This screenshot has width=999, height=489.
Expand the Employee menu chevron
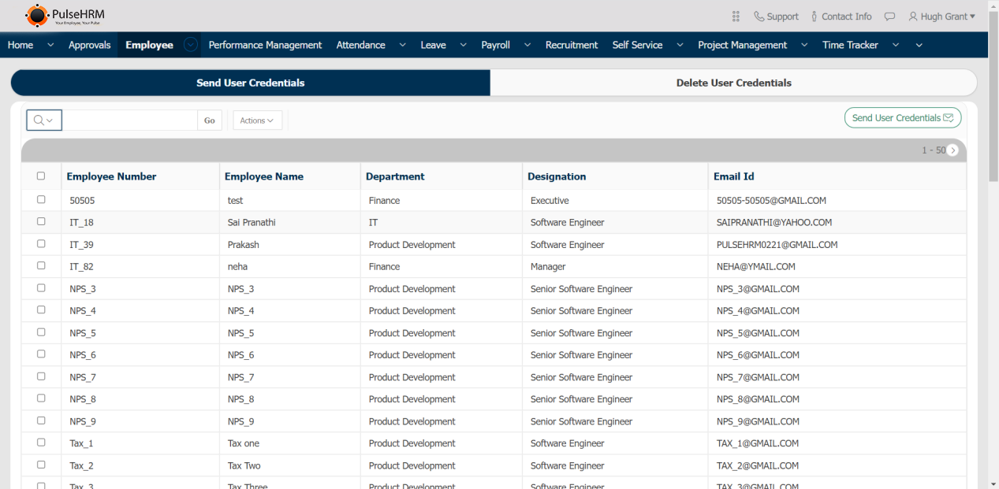point(190,45)
